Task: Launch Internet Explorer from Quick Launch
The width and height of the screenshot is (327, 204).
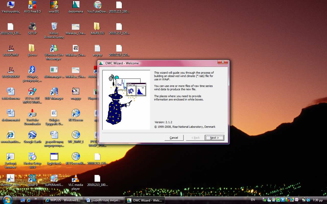Action: pyautogui.click(x=29, y=200)
